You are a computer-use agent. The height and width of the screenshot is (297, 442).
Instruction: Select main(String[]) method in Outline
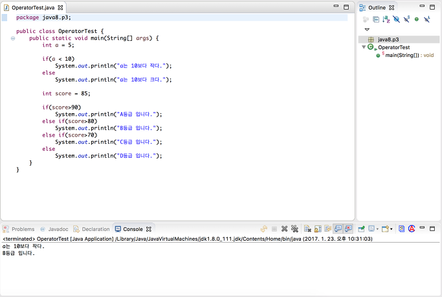coord(405,55)
